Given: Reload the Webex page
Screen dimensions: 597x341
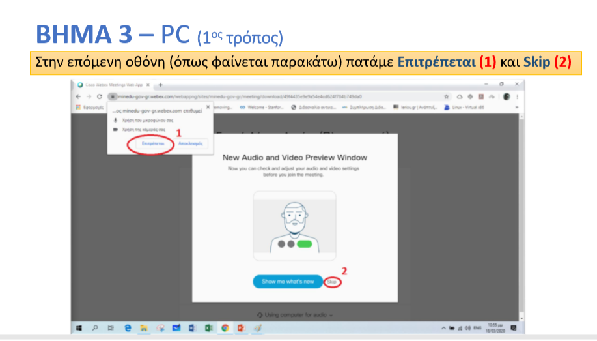Looking at the screenshot, I should coord(100,96).
